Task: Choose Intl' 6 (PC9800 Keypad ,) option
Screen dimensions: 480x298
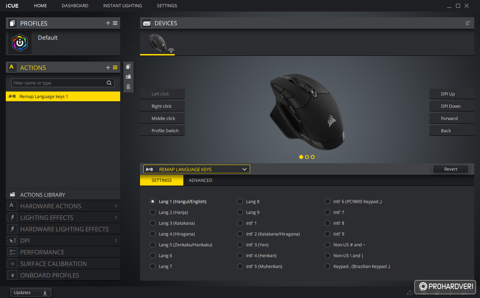Action: point(327,201)
